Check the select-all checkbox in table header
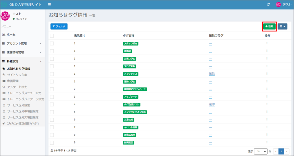This screenshot has height=156, width=294. [x=52, y=36]
